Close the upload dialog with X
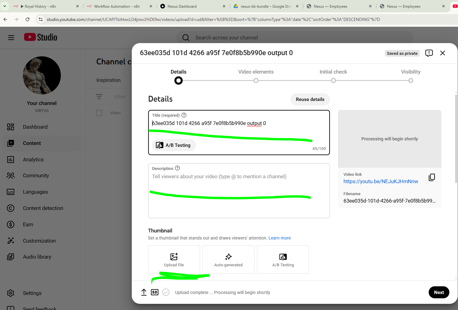 click(443, 53)
